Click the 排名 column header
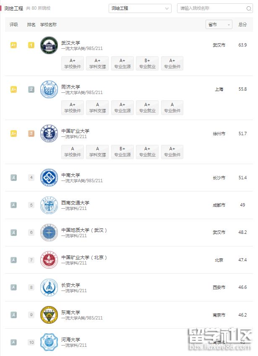This screenshot has height=356, width=258. tap(31, 25)
